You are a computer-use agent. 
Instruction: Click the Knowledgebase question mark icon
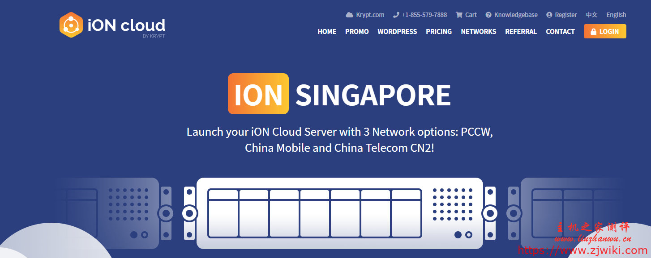tap(488, 15)
